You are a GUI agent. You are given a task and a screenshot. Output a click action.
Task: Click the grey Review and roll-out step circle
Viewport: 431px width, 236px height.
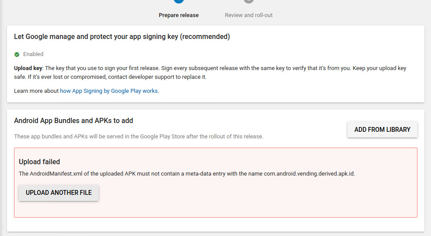249,1
